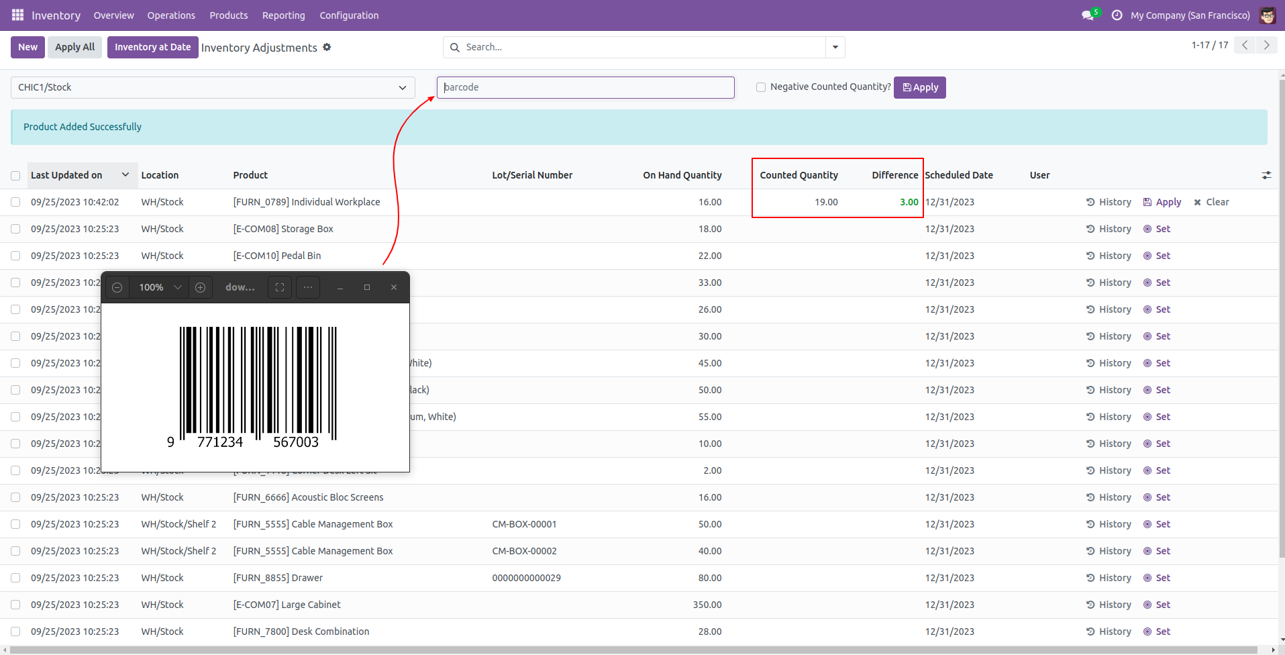Image resolution: width=1285 pixels, height=655 pixels.
Task: Click Apply on Individual Workplace row
Action: [x=1162, y=202]
